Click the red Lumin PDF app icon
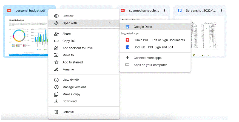This screenshot has width=239, height=122. [x=127, y=40]
